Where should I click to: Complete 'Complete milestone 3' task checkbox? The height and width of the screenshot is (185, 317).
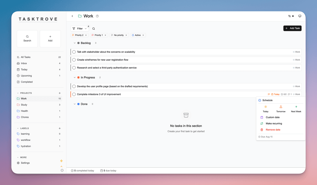(74, 94)
